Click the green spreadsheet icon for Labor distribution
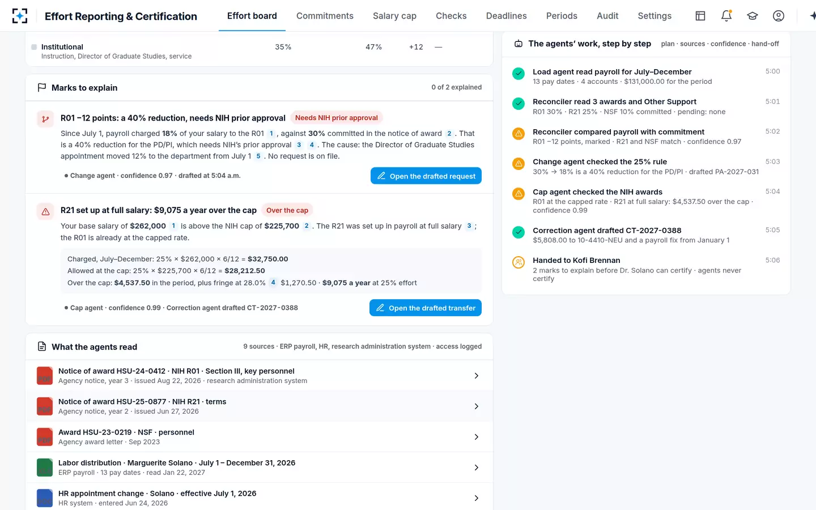Image resolution: width=816 pixels, height=510 pixels. pyautogui.click(x=45, y=467)
